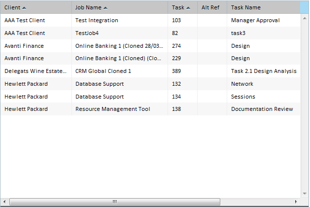Click the horizontal scrollbar right arrow
This screenshot has height=207, width=310.
click(x=296, y=202)
